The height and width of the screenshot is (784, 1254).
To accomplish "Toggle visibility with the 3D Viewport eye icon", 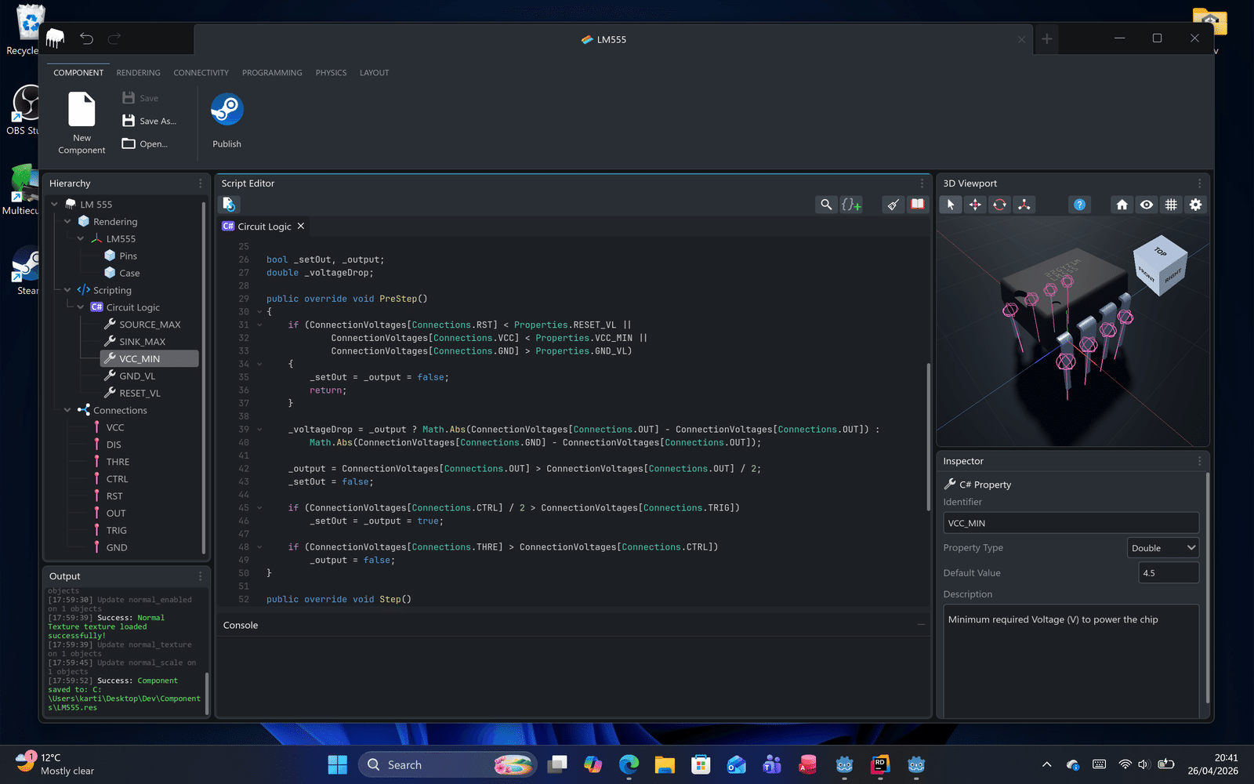I will pyautogui.click(x=1147, y=205).
